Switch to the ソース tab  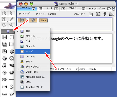[52, 9]
